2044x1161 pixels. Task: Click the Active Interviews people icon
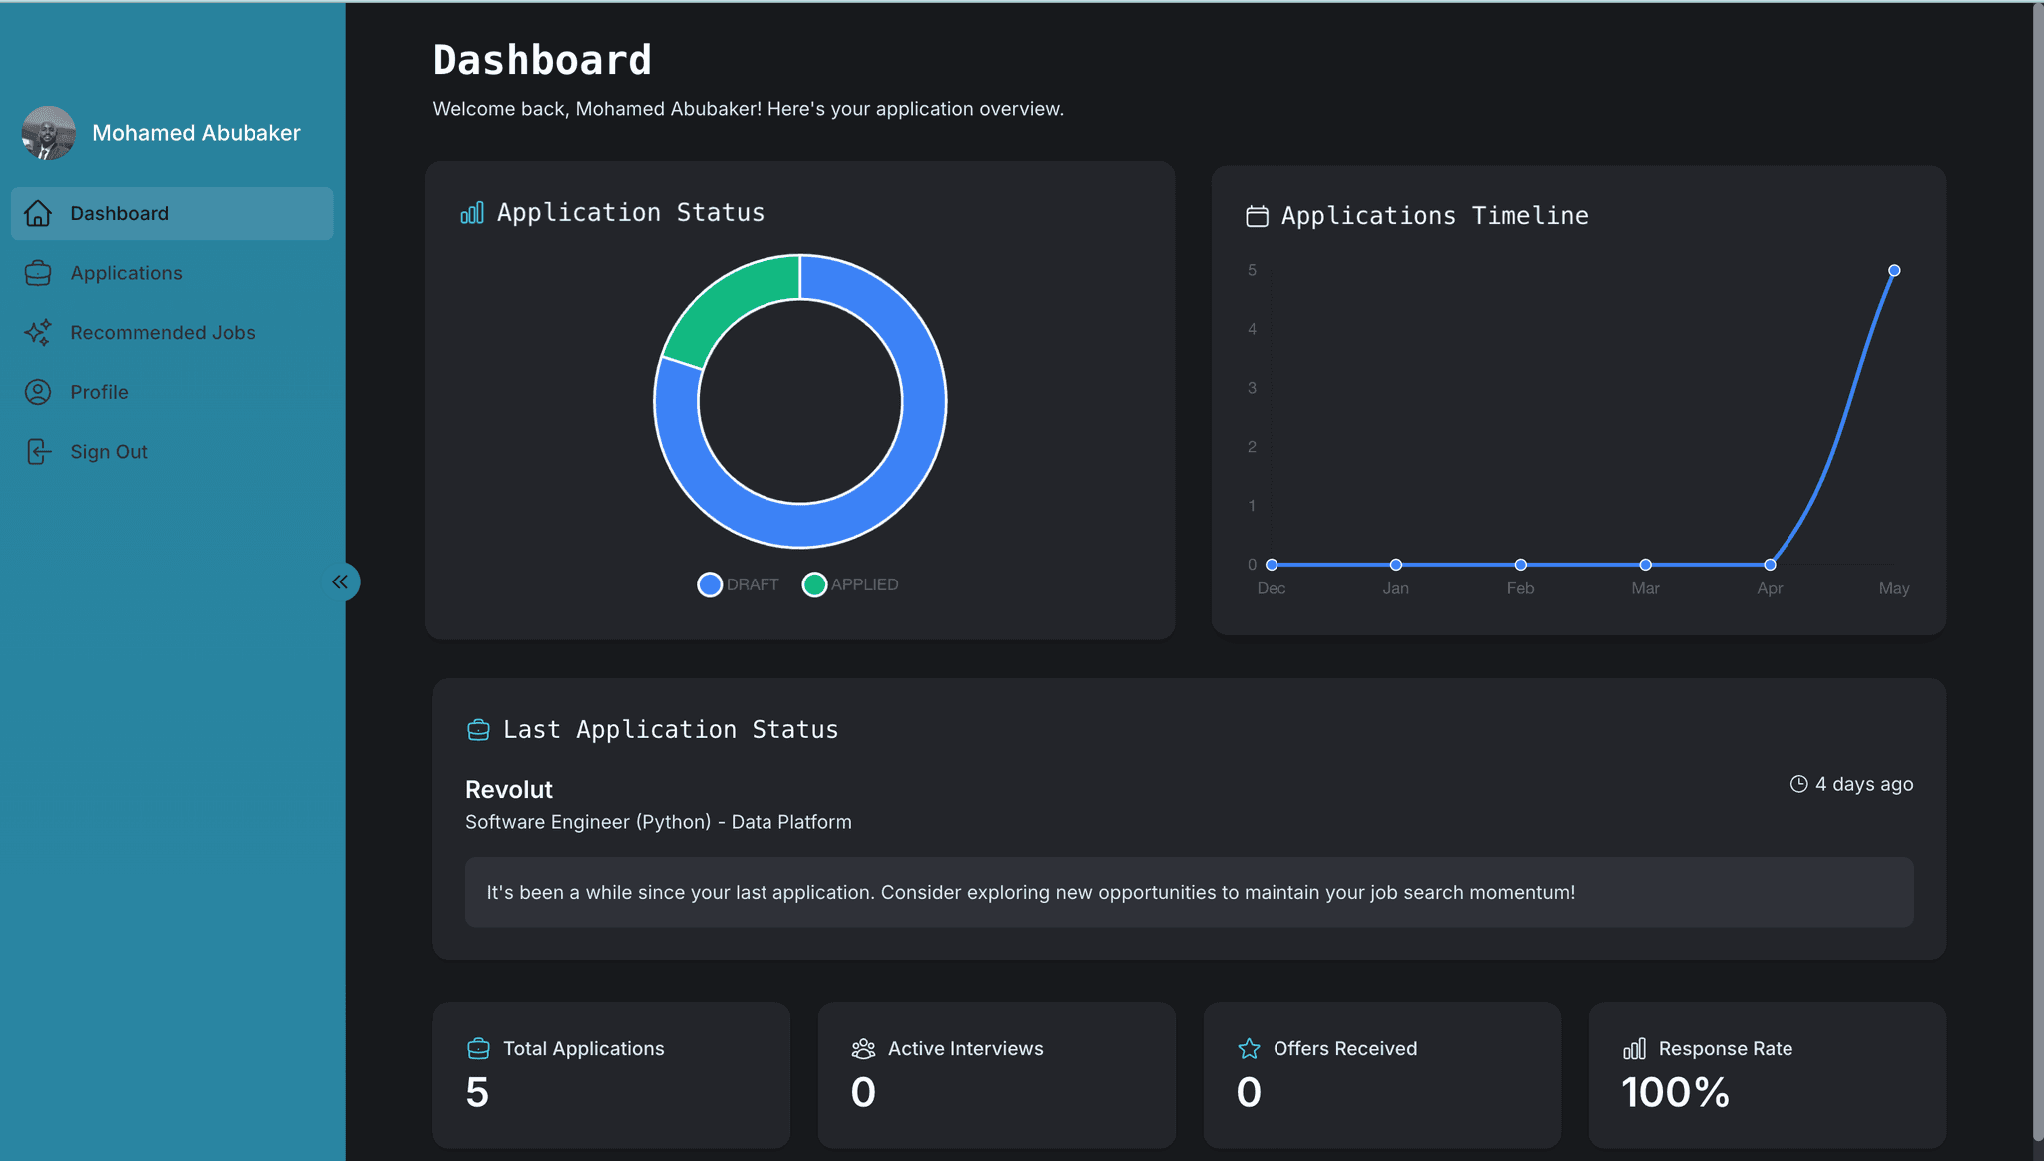863,1048
